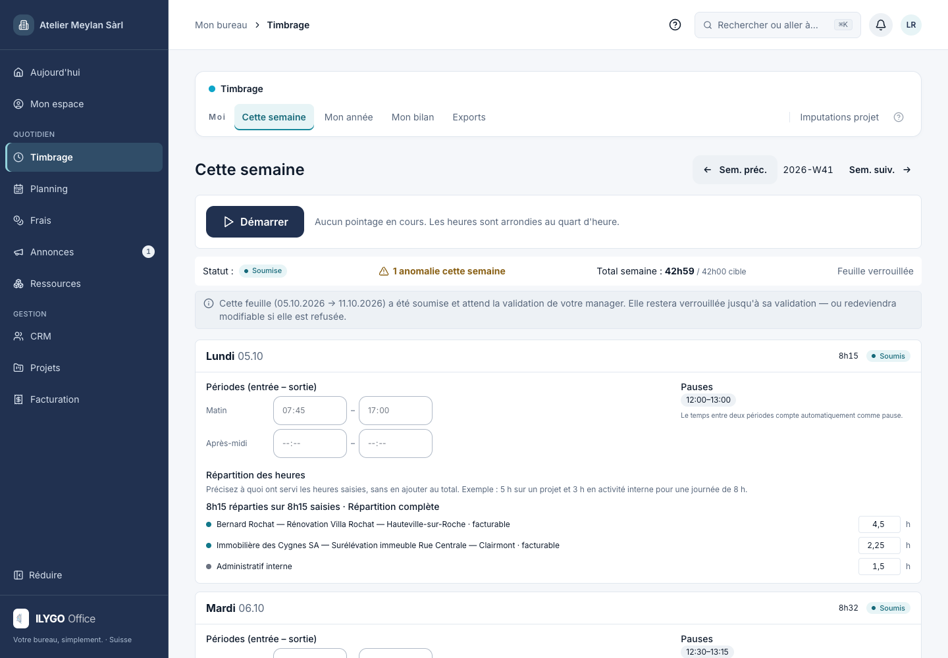Open Projets in the sidebar
Image resolution: width=948 pixels, height=658 pixels.
84,368
